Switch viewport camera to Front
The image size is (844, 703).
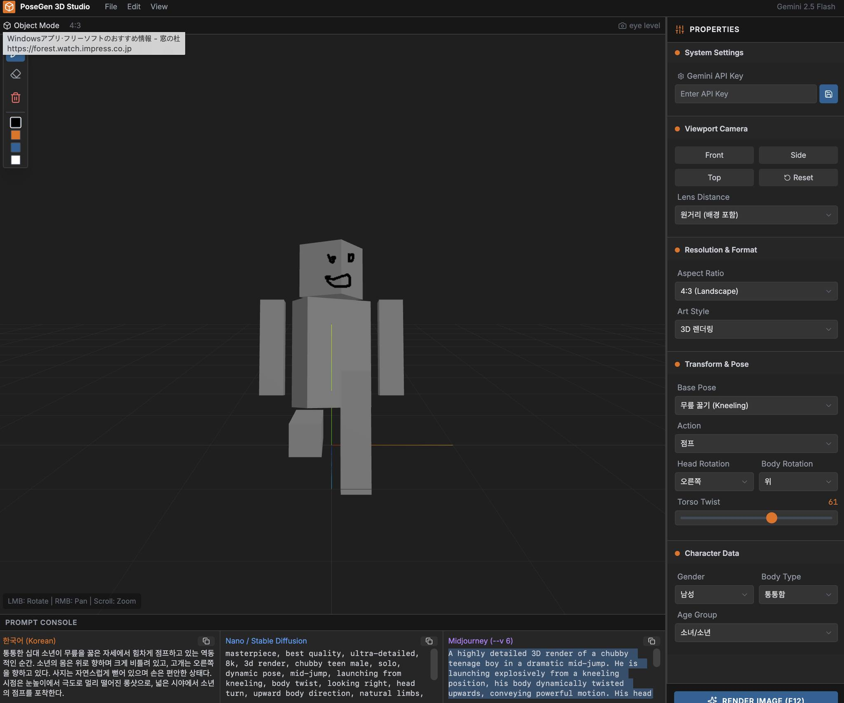(x=714, y=155)
